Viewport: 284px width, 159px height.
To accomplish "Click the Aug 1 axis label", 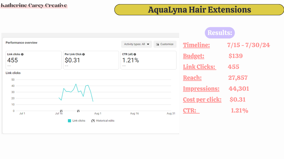I will [98, 113].
